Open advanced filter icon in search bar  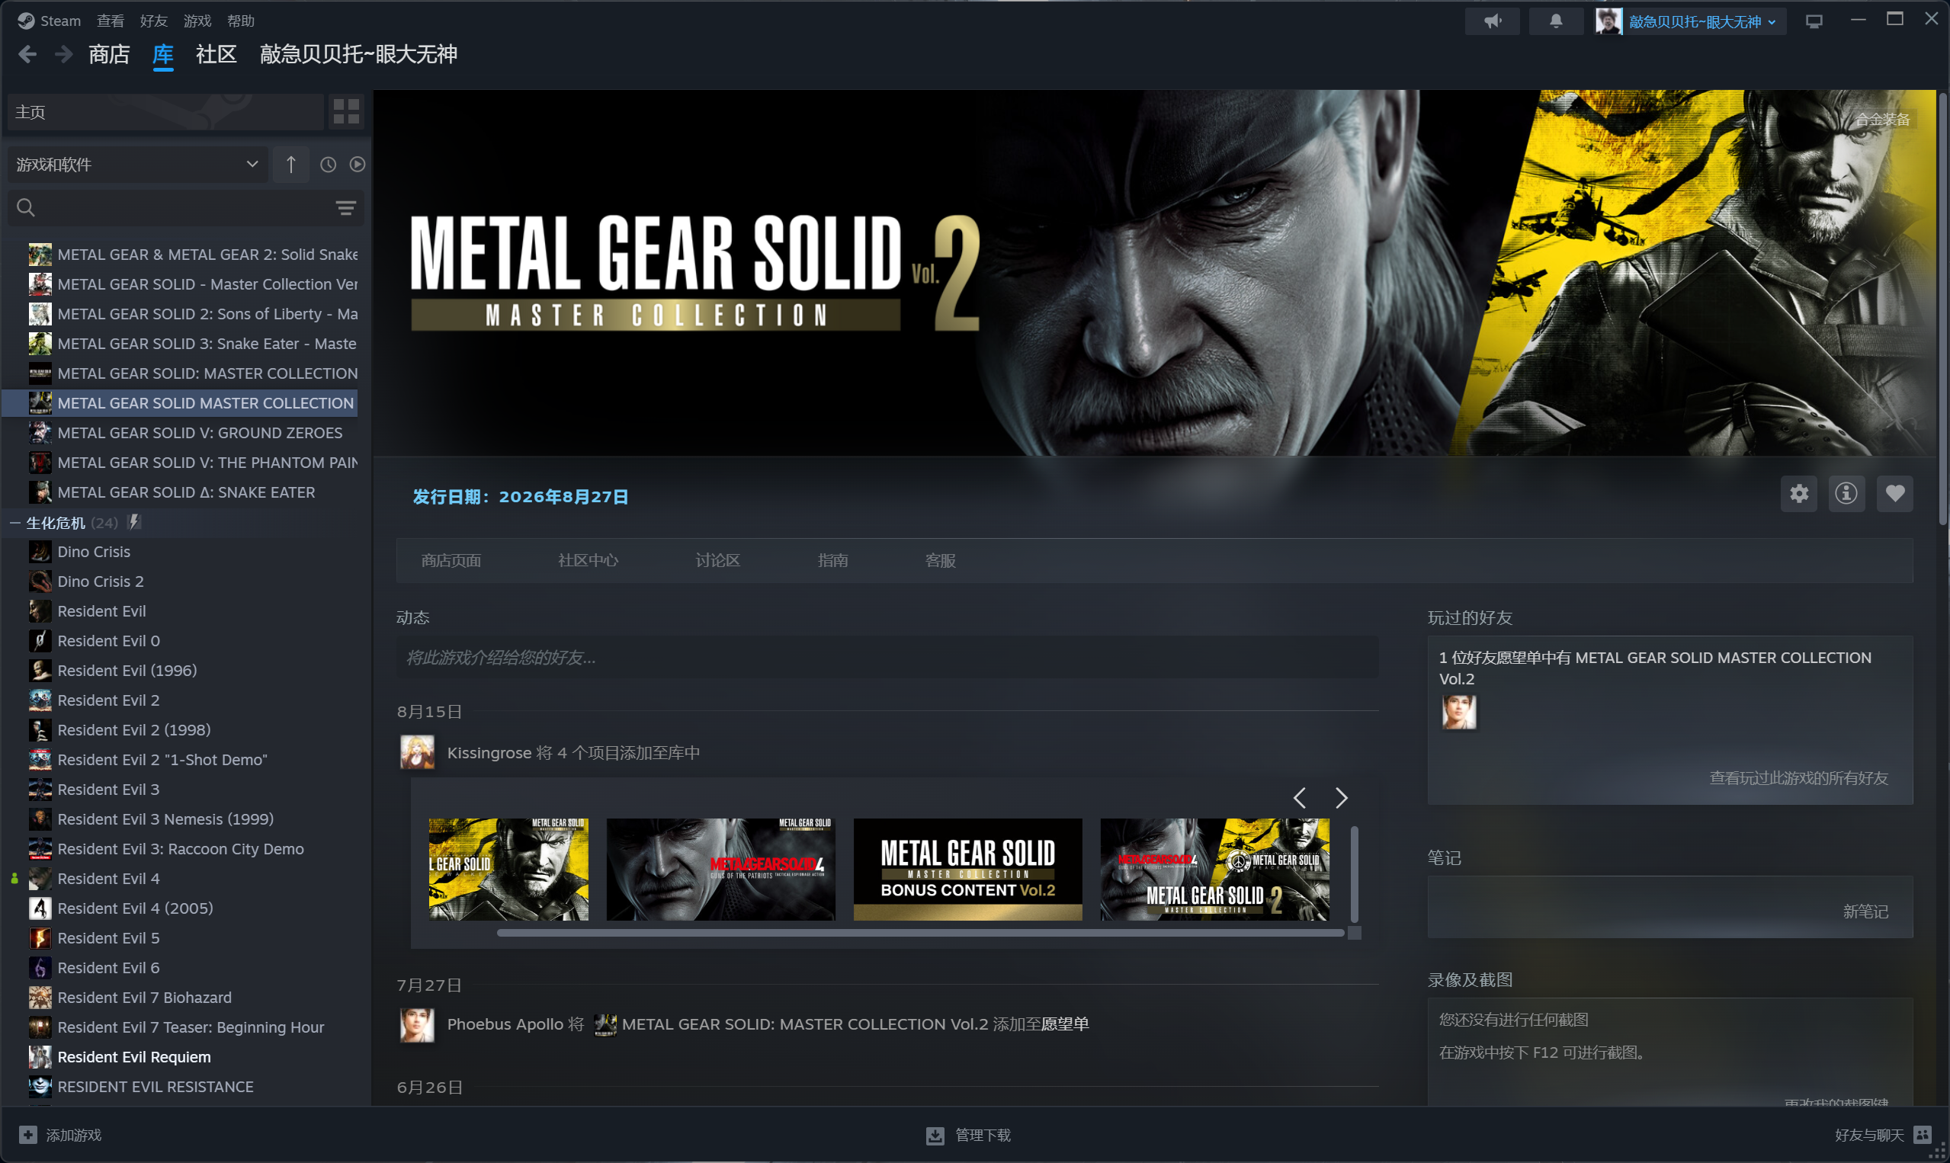tap(345, 207)
